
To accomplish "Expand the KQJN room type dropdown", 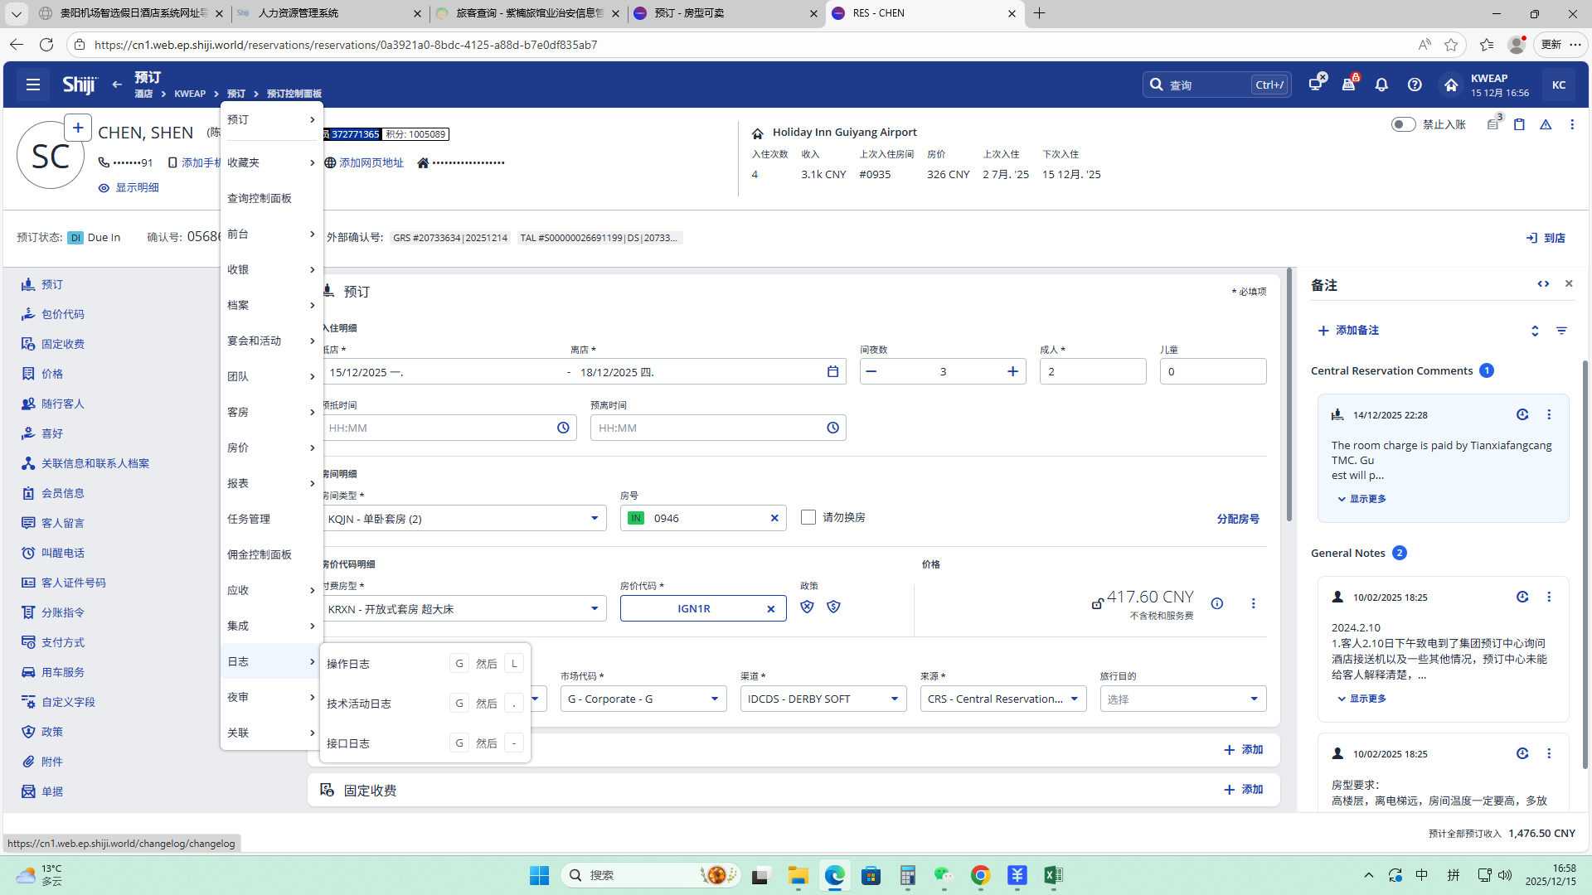I will pos(594,519).
